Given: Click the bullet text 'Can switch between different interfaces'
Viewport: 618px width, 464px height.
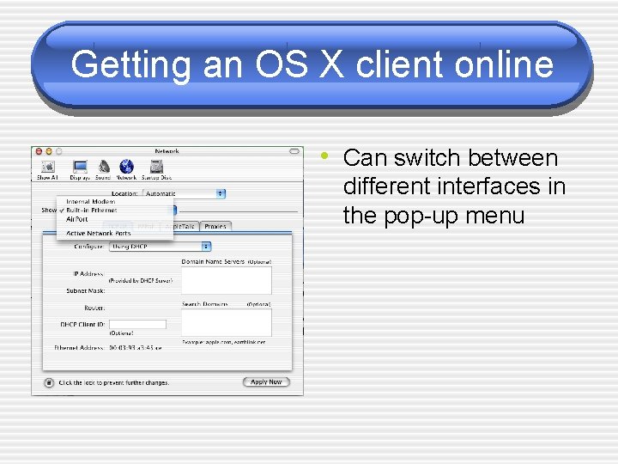Looking at the screenshot, I should point(454,186).
